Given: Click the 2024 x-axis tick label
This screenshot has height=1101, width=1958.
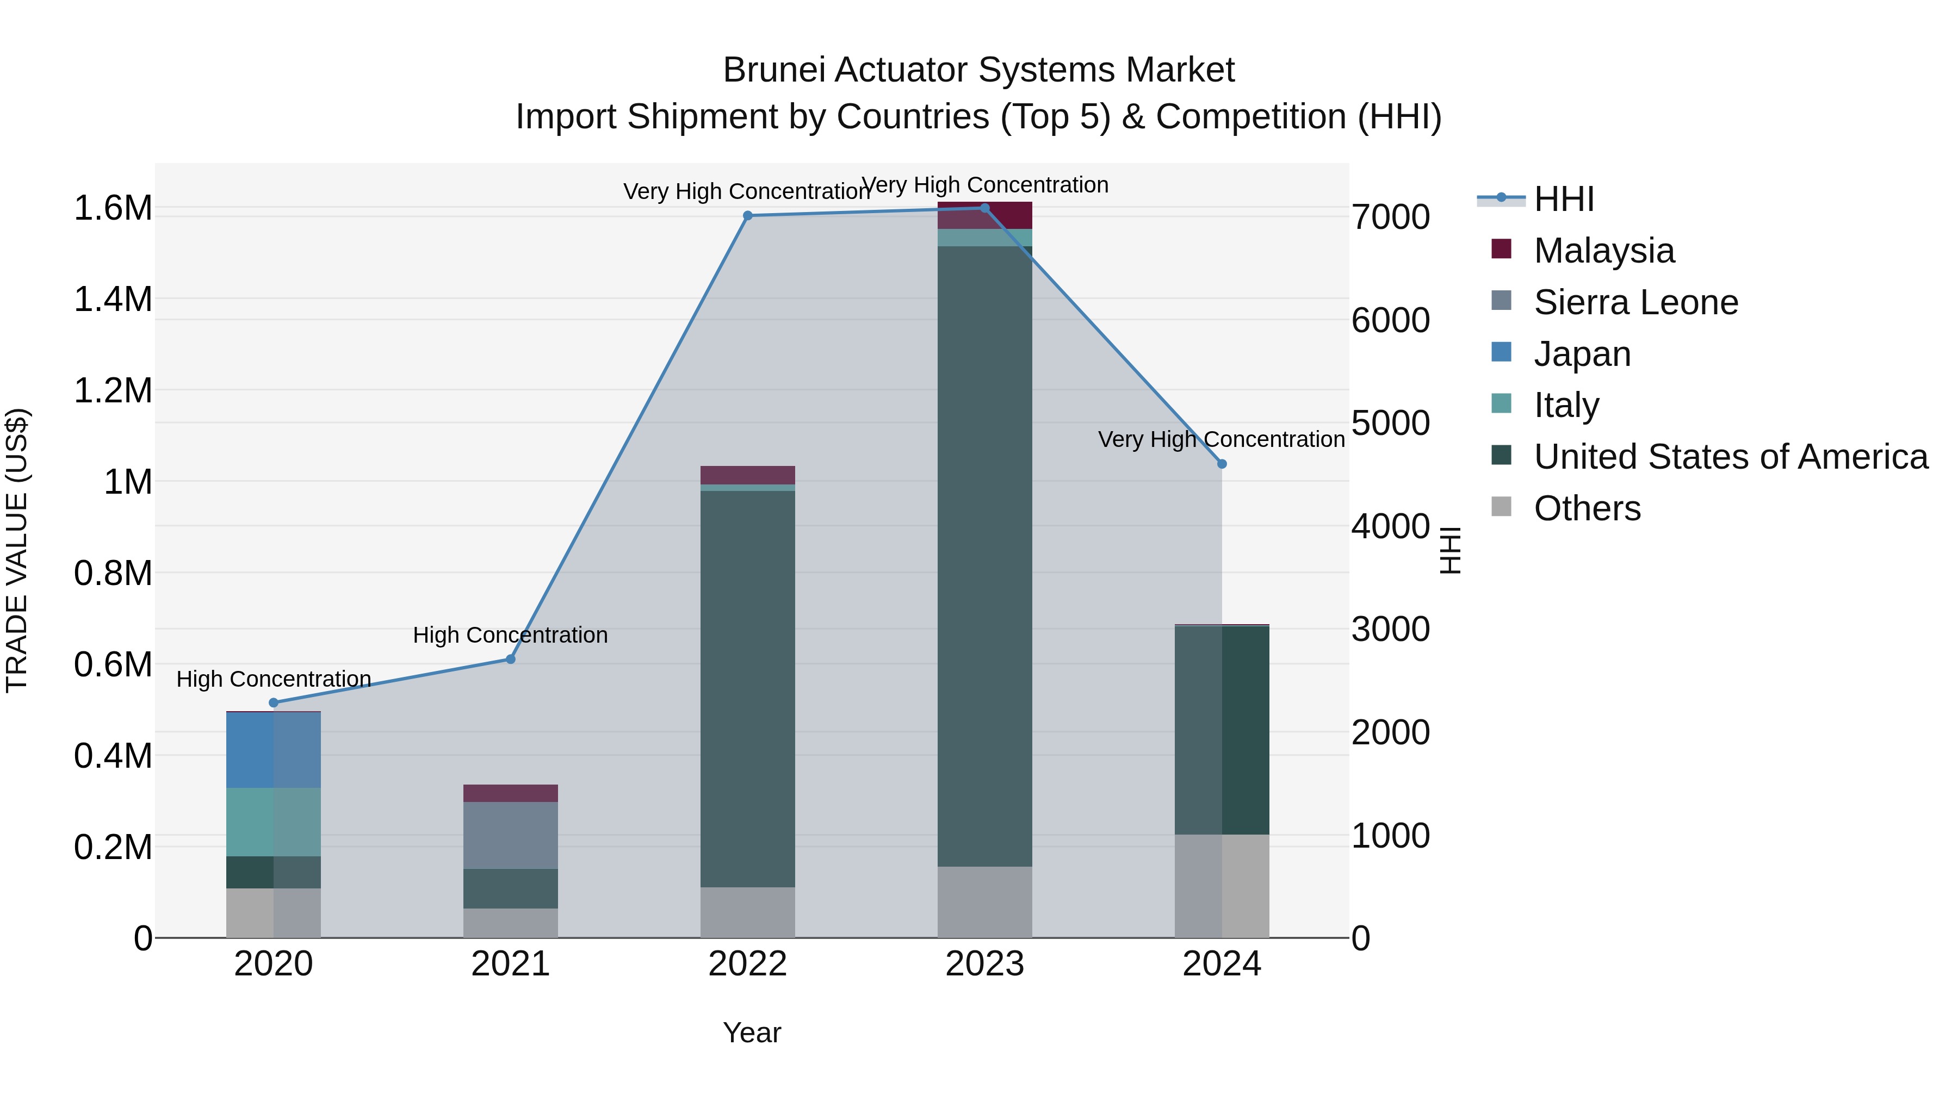Looking at the screenshot, I should point(1222,964).
